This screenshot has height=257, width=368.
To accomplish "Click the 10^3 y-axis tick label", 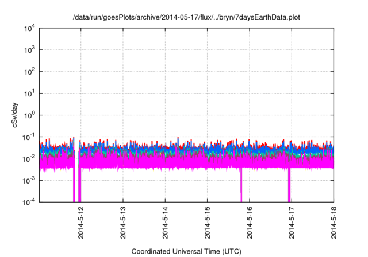I will point(29,50).
